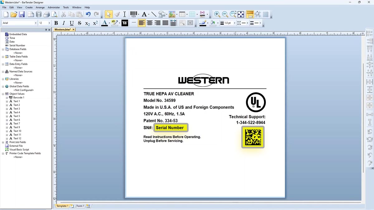This screenshot has width=374, height=210.
Task: Toggle grid display on template
Action: tap(266, 14)
